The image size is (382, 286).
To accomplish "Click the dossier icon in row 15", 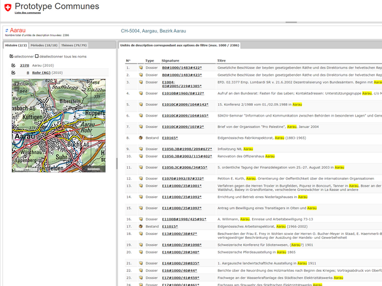I will click(x=141, y=208).
